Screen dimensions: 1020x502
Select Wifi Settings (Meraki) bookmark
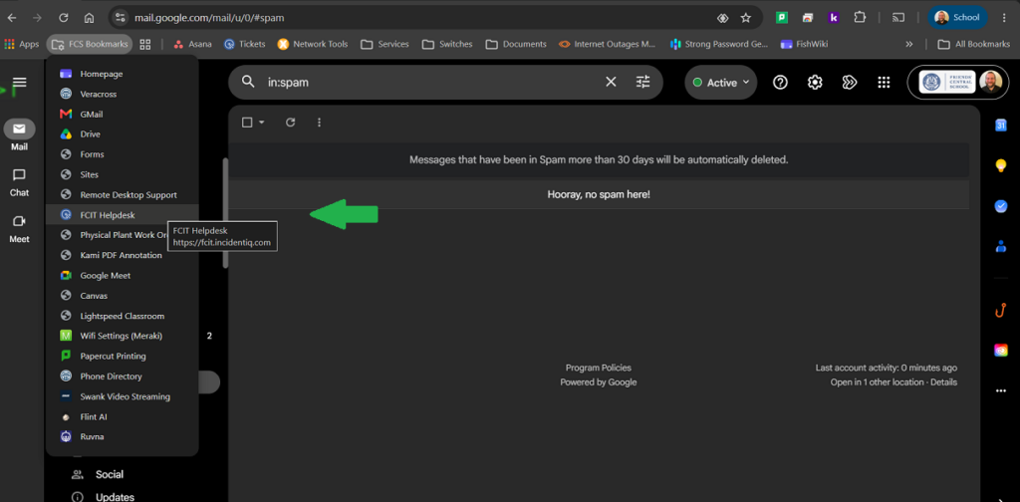[x=123, y=337]
